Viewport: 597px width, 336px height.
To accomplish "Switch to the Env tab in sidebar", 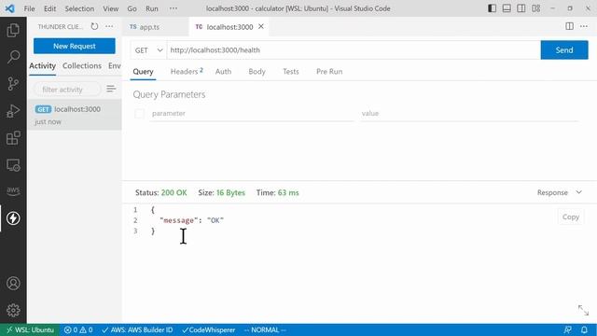I will coord(114,65).
